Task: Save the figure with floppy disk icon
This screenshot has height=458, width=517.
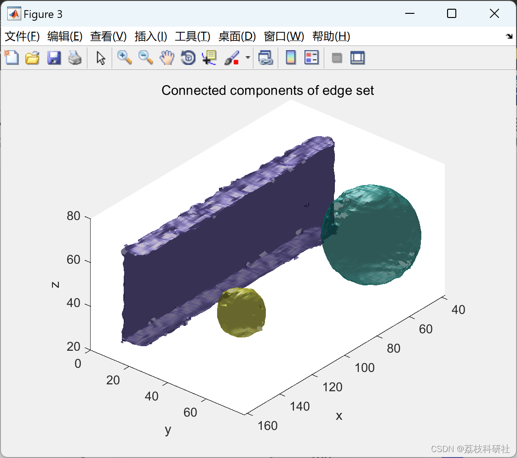Action: [54, 58]
